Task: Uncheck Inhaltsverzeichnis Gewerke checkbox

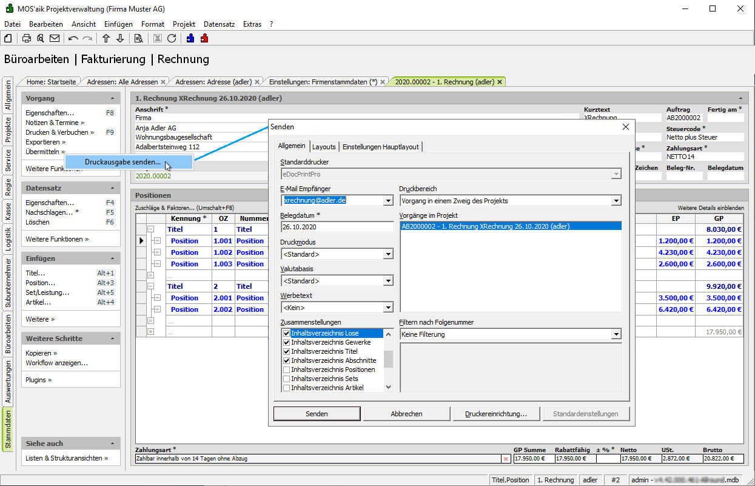Action: click(x=287, y=342)
